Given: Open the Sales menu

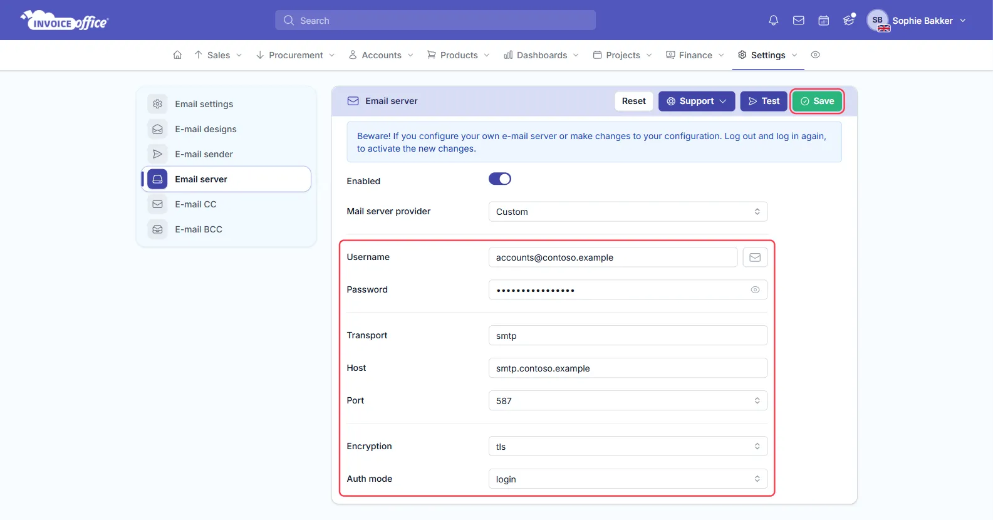Looking at the screenshot, I should 218,55.
